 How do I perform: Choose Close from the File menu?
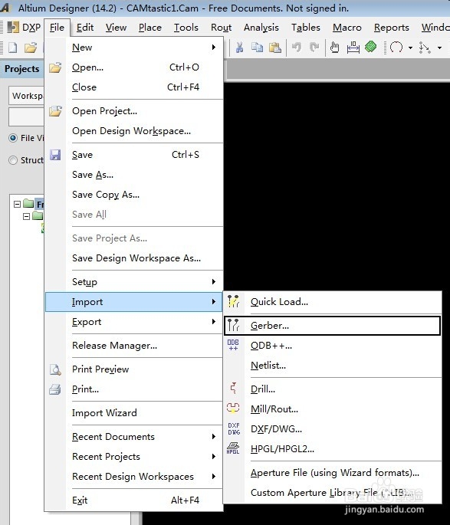134,87
